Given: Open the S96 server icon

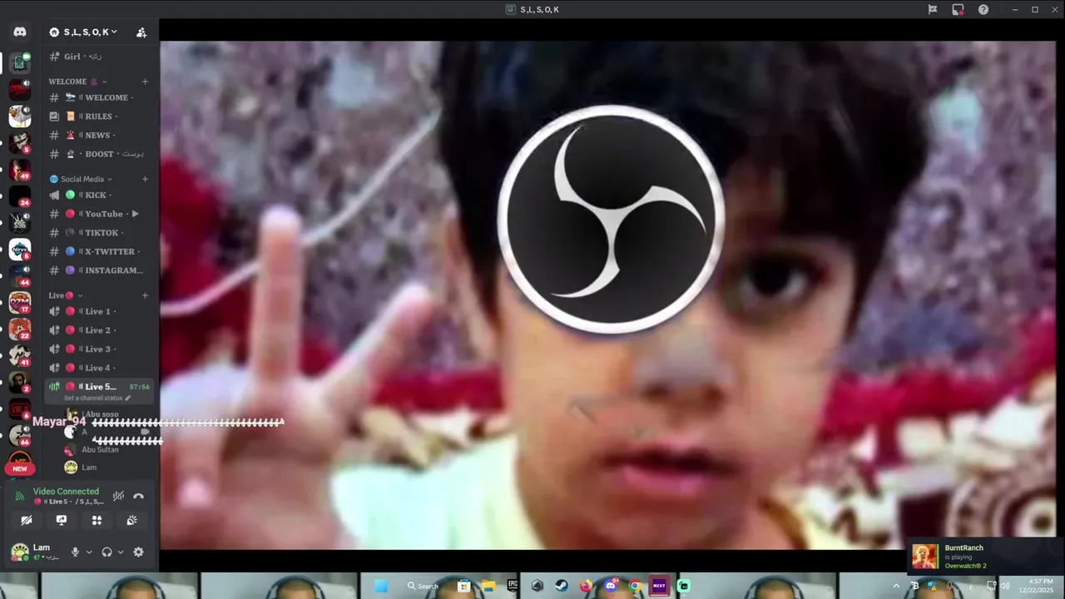Looking at the screenshot, I should pyautogui.click(x=20, y=223).
